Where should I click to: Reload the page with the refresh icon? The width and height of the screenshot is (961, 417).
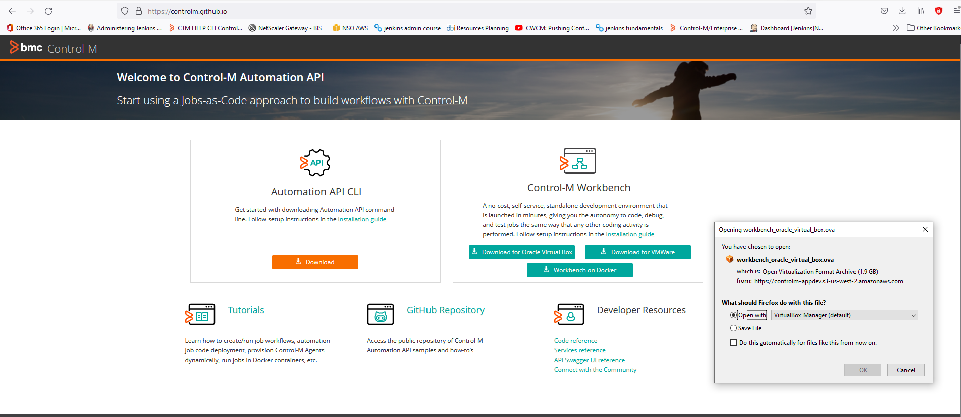coord(48,11)
